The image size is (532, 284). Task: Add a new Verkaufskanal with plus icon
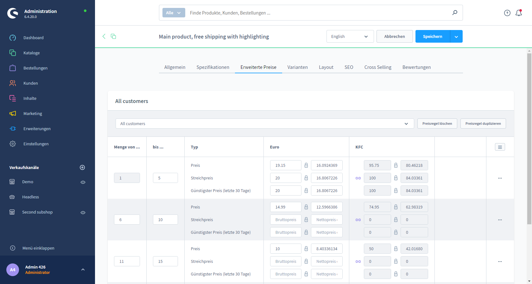tap(82, 167)
